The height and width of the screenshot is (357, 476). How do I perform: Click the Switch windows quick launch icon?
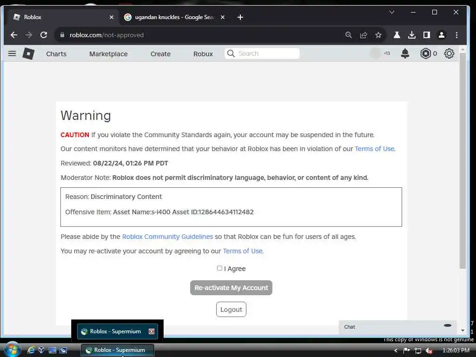tap(63, 350)
